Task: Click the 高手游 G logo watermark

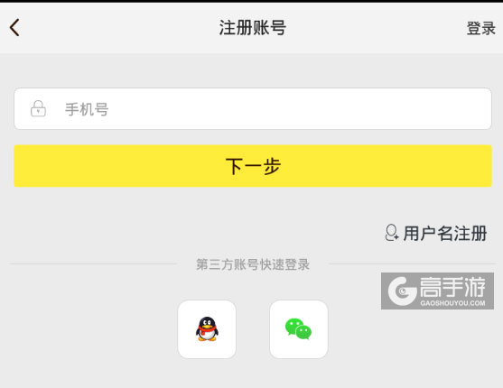Action: pyautogui.click(x=402, y=291)
